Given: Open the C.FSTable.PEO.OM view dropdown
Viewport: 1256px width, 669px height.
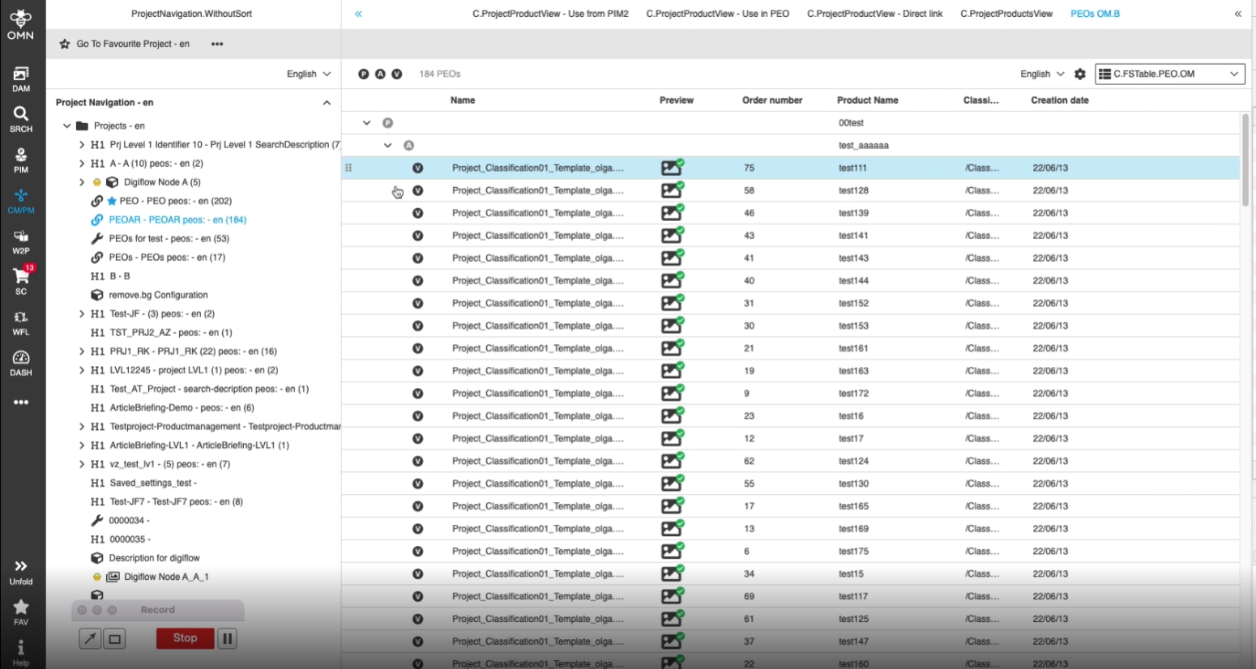Looking at the screenshot, I should click(1169, 74).
